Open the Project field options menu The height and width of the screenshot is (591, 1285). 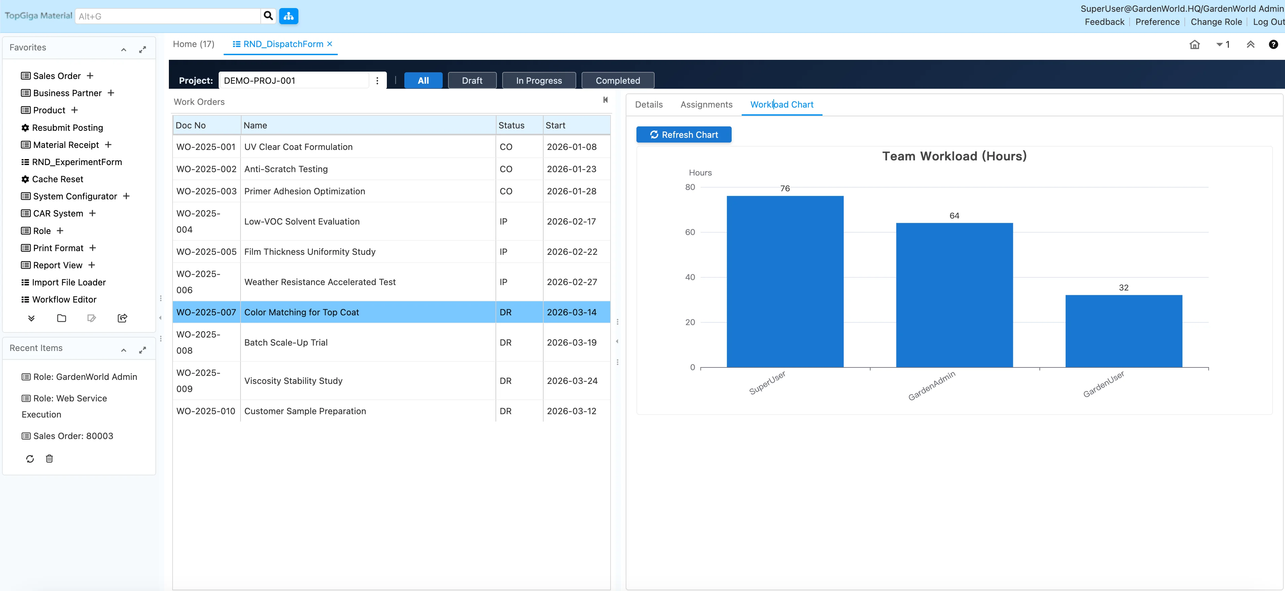(x=377, y=81)
